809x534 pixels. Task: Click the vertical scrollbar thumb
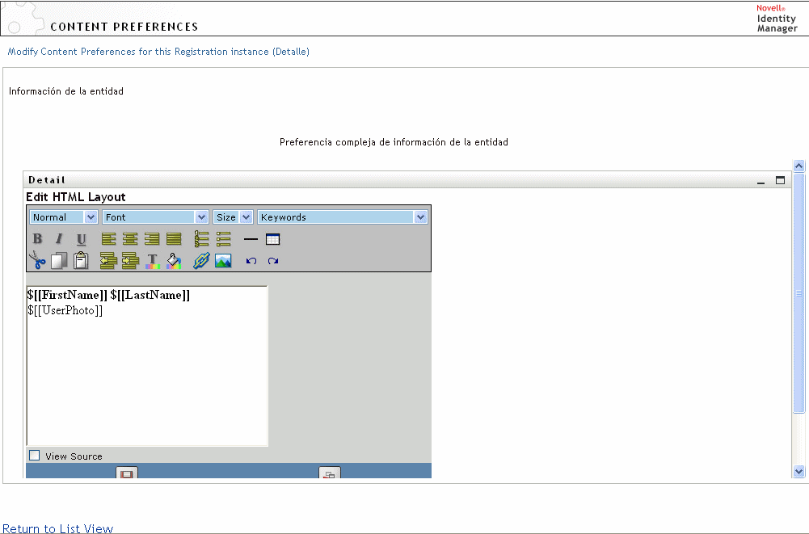pos(798,293)
